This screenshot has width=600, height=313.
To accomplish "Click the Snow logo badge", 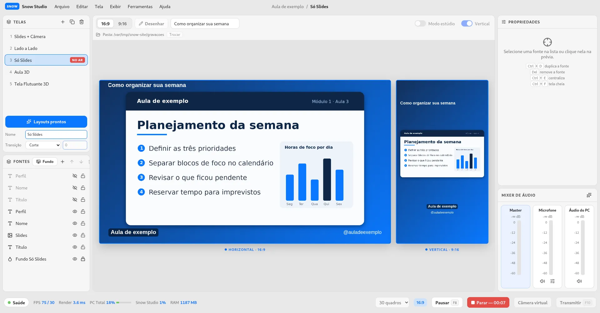I will 12,6.
